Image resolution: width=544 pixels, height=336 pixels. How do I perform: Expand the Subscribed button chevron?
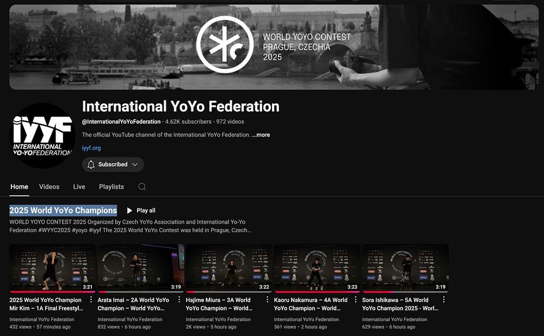135,164
